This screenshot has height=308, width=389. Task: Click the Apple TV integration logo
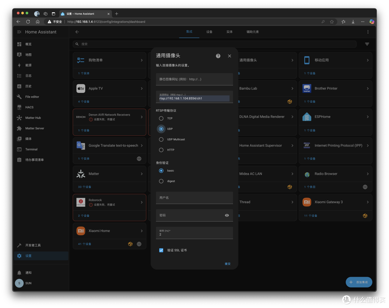pos(81,88)
